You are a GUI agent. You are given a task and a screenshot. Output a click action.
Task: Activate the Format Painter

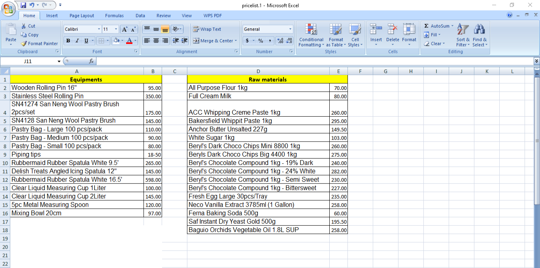pos(39,43)
